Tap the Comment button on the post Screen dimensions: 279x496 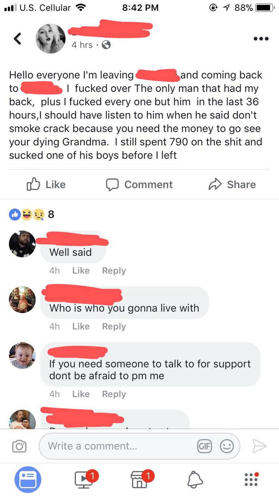pos(139,185)
